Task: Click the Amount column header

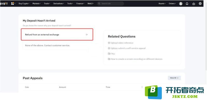Action: click(63, 87)
